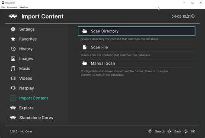Click the Search gamepad hint icon

150,131
